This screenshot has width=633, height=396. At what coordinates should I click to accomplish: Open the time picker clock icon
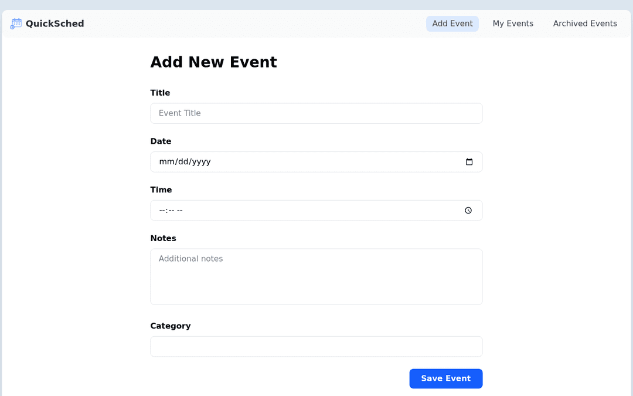pos(468,211)
